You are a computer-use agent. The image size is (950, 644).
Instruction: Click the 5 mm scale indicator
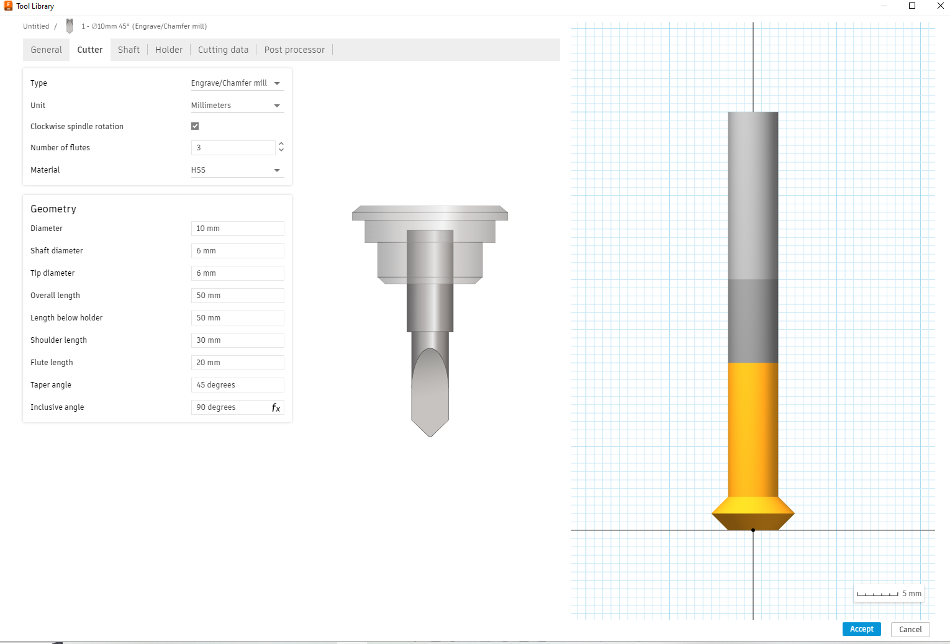pyautogui.click(x=889, y=594)
